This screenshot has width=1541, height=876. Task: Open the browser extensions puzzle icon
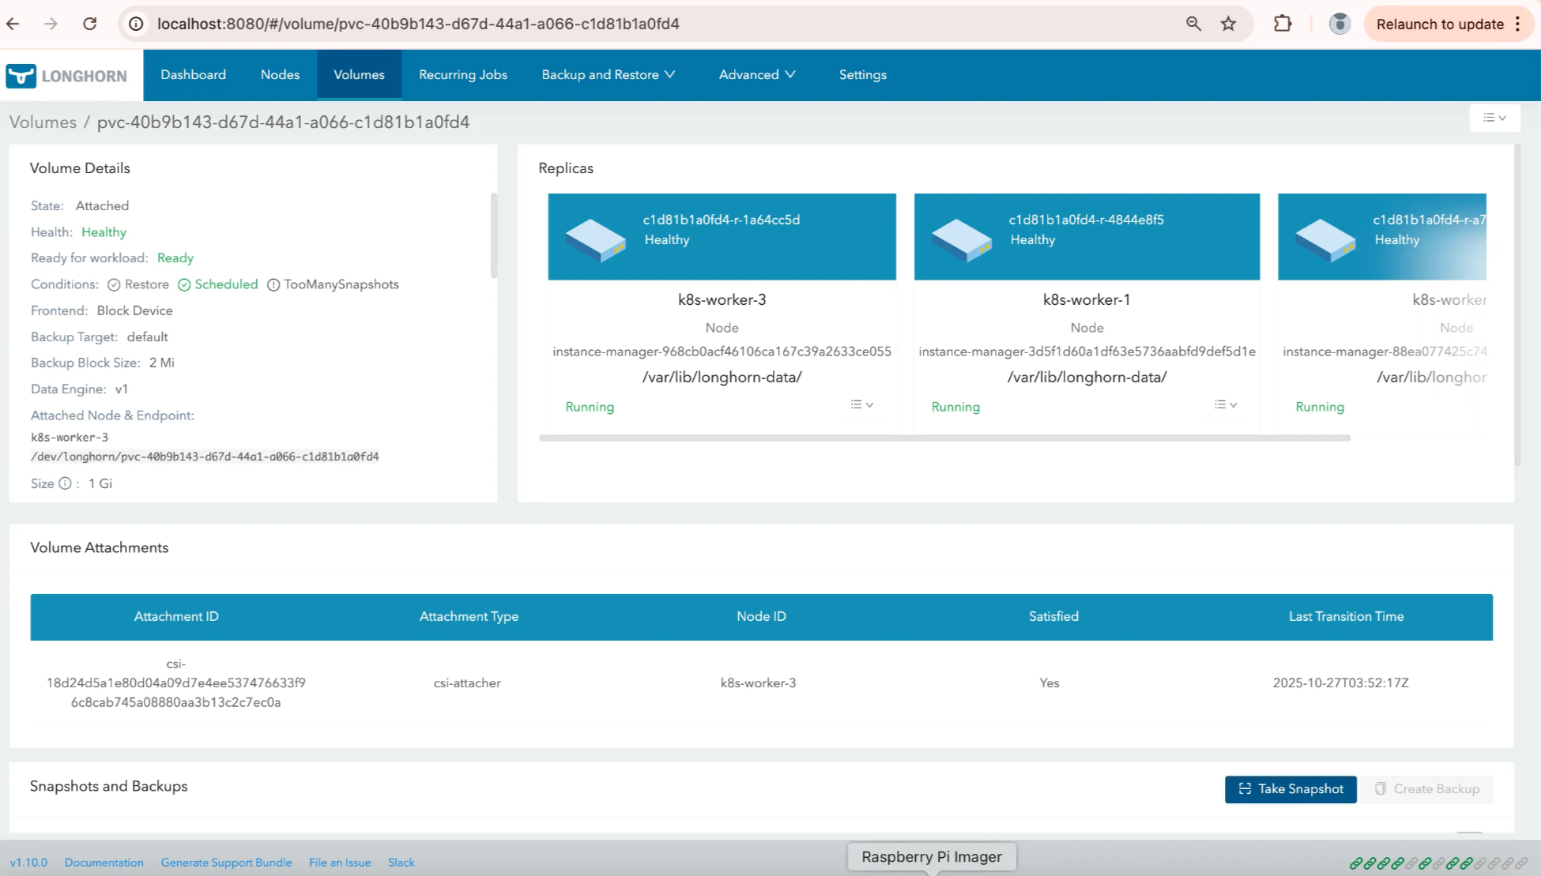pos(1283,24)
